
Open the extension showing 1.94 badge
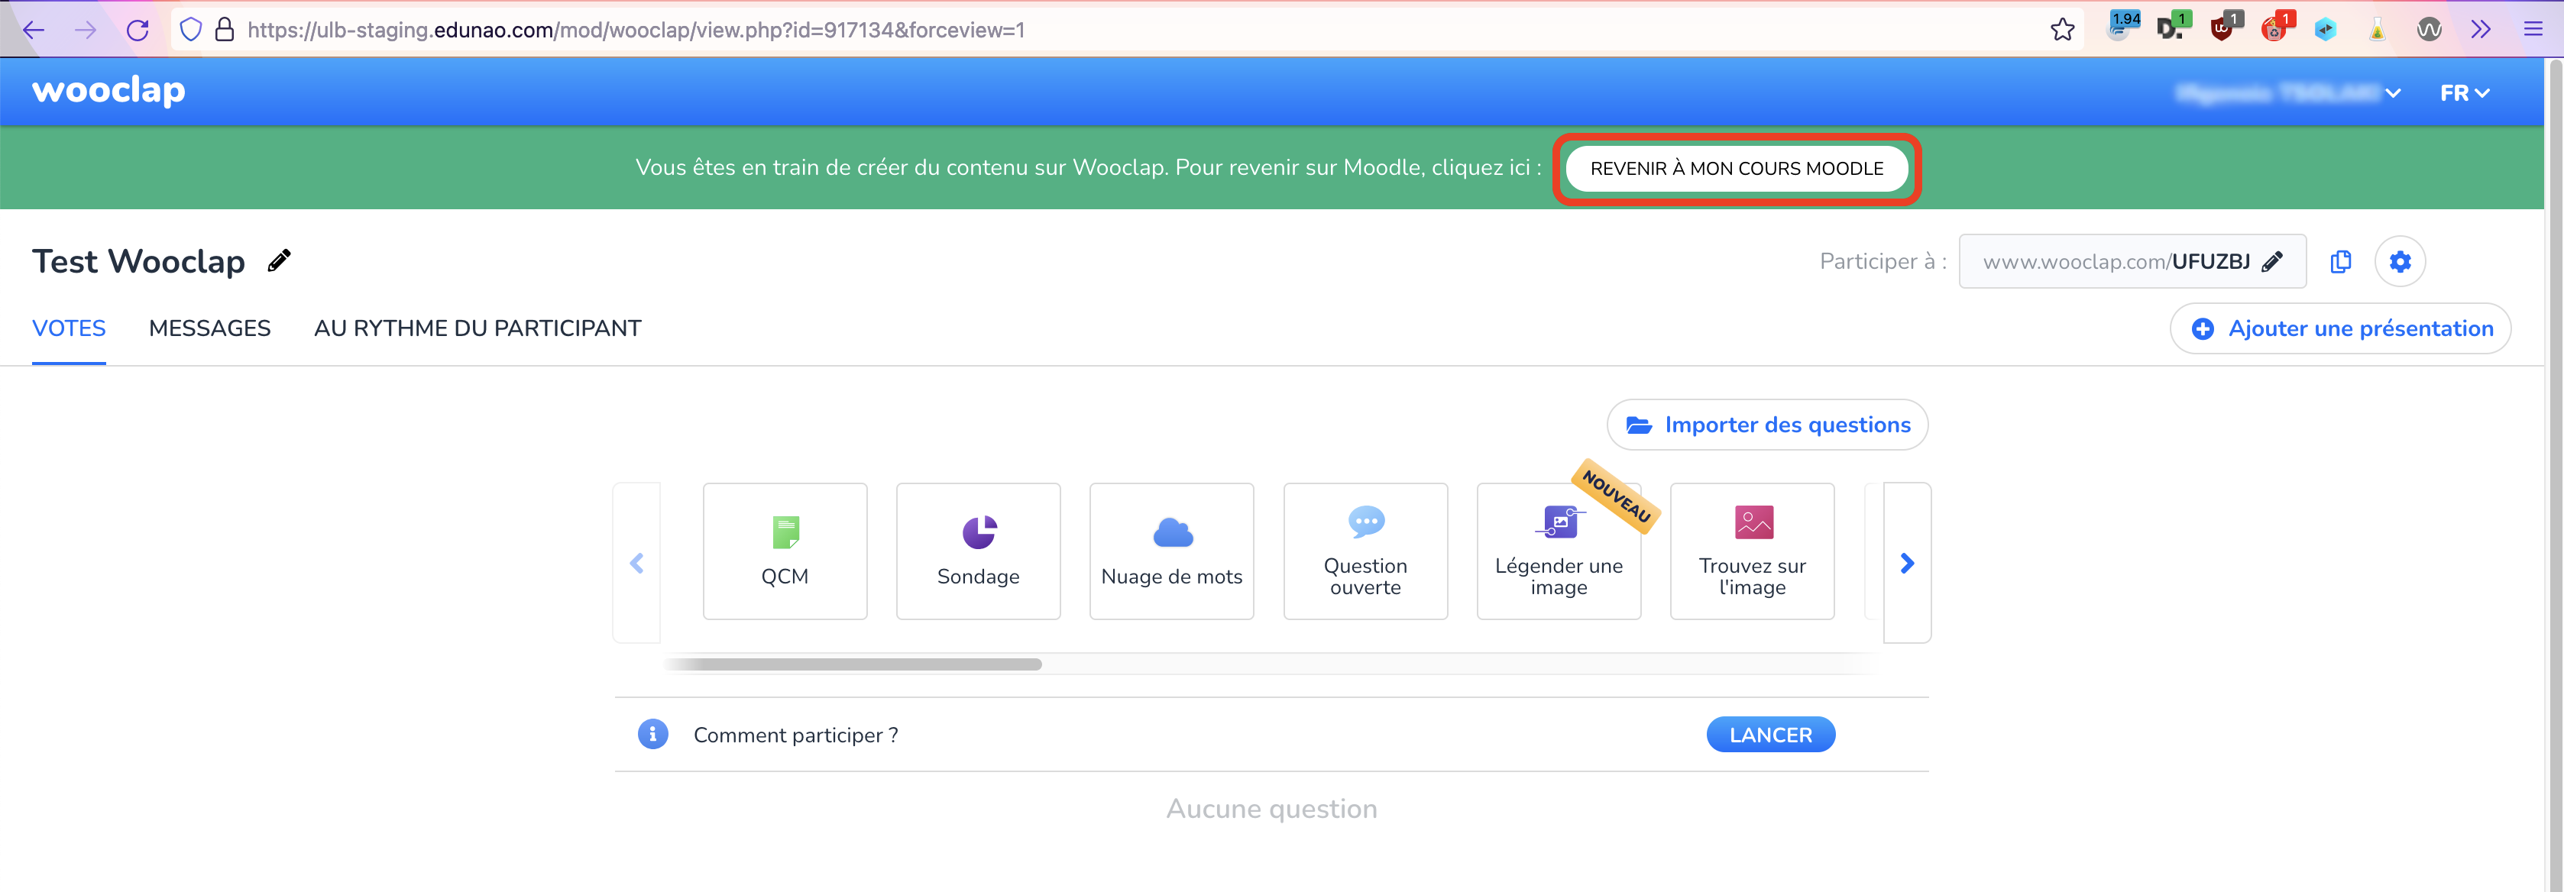tap(2121, 27)
